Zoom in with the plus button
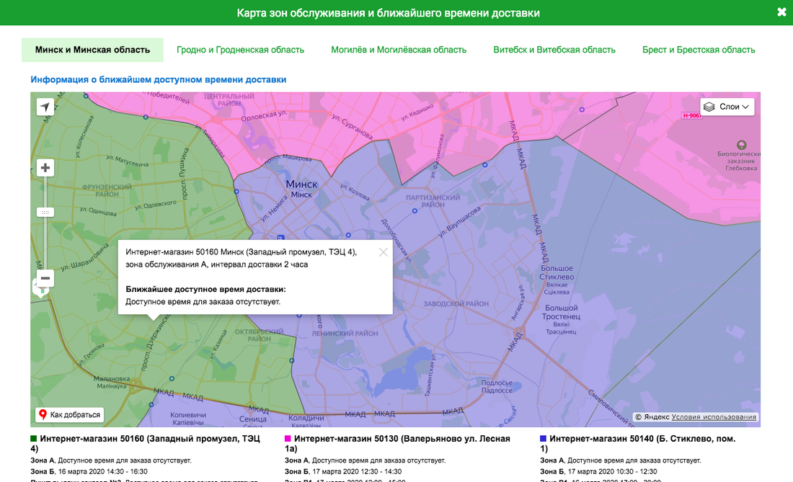Screen dimensions: 793x482 (x=45, y=168)
